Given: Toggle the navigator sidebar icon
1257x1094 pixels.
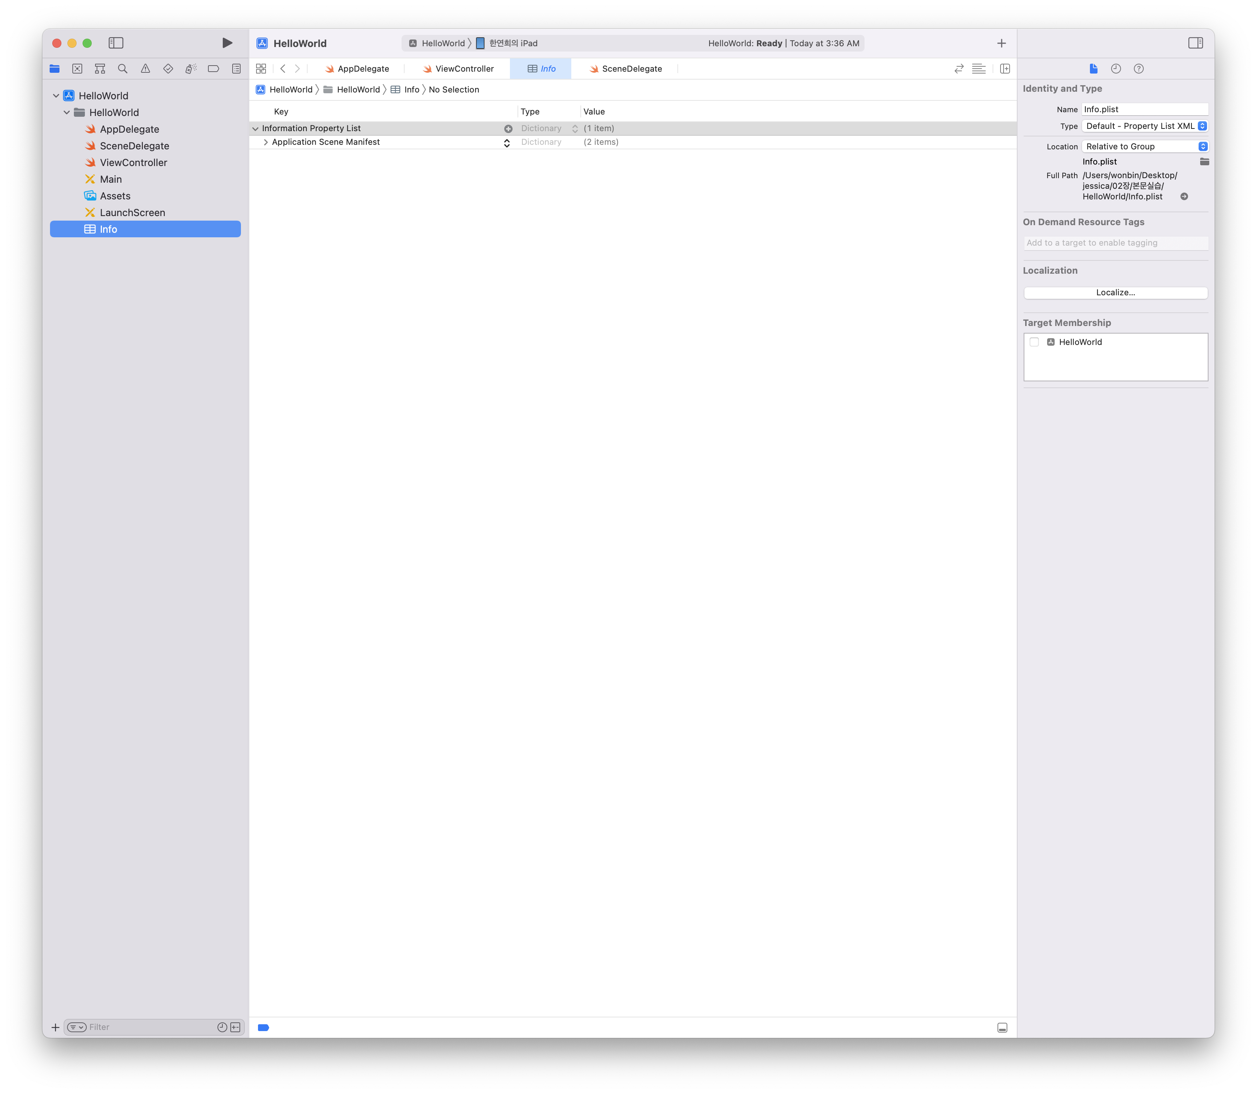Looking at the screenshot, I should (x=116, y=43).
